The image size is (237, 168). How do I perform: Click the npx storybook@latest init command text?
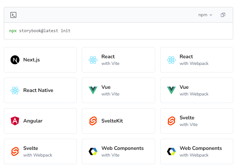(40, 31)
